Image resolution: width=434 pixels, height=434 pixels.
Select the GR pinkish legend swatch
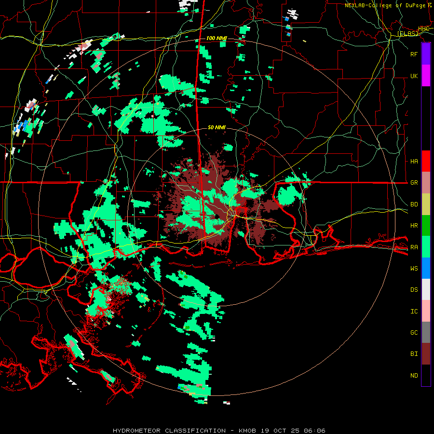426,183
